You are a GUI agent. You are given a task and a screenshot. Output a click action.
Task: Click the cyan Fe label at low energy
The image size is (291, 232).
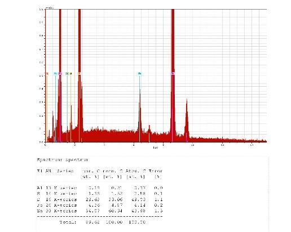55,74
